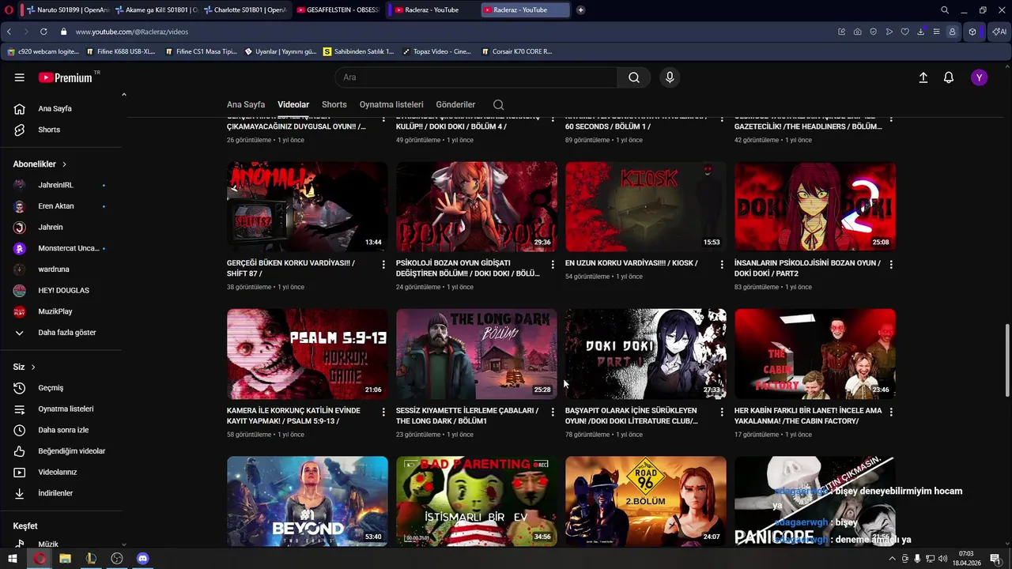The width and height of the screenshot is (1012, 569).
Task: Click the YouTube Premium logo
Action: pyautogui.click(x=66, y=77)
